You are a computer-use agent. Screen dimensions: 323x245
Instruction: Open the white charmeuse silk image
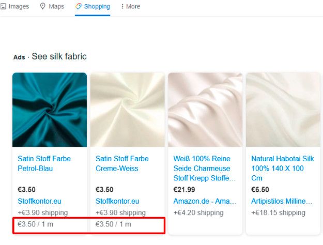(205, 110)
